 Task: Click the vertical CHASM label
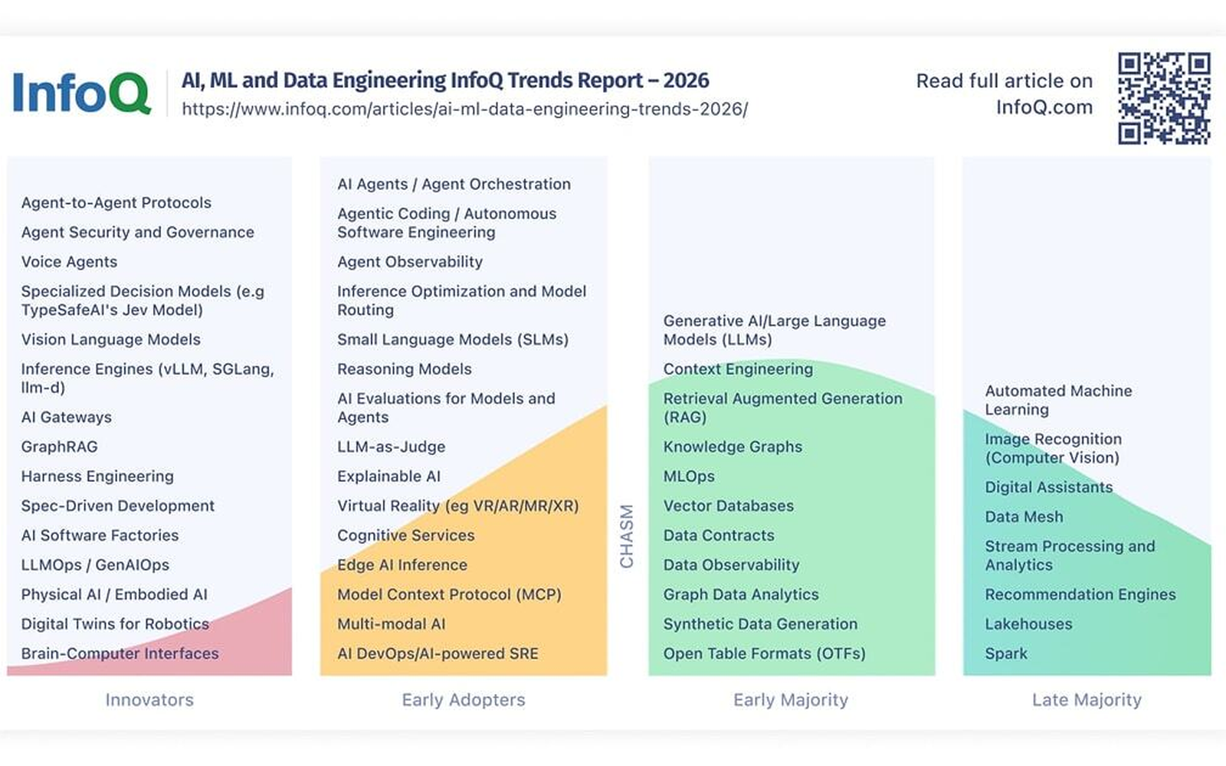click(627, 536)
